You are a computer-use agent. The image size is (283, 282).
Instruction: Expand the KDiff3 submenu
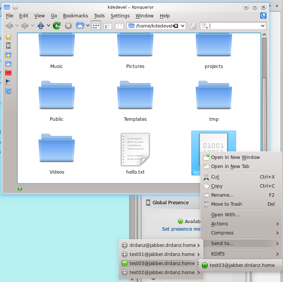point(241,254)
